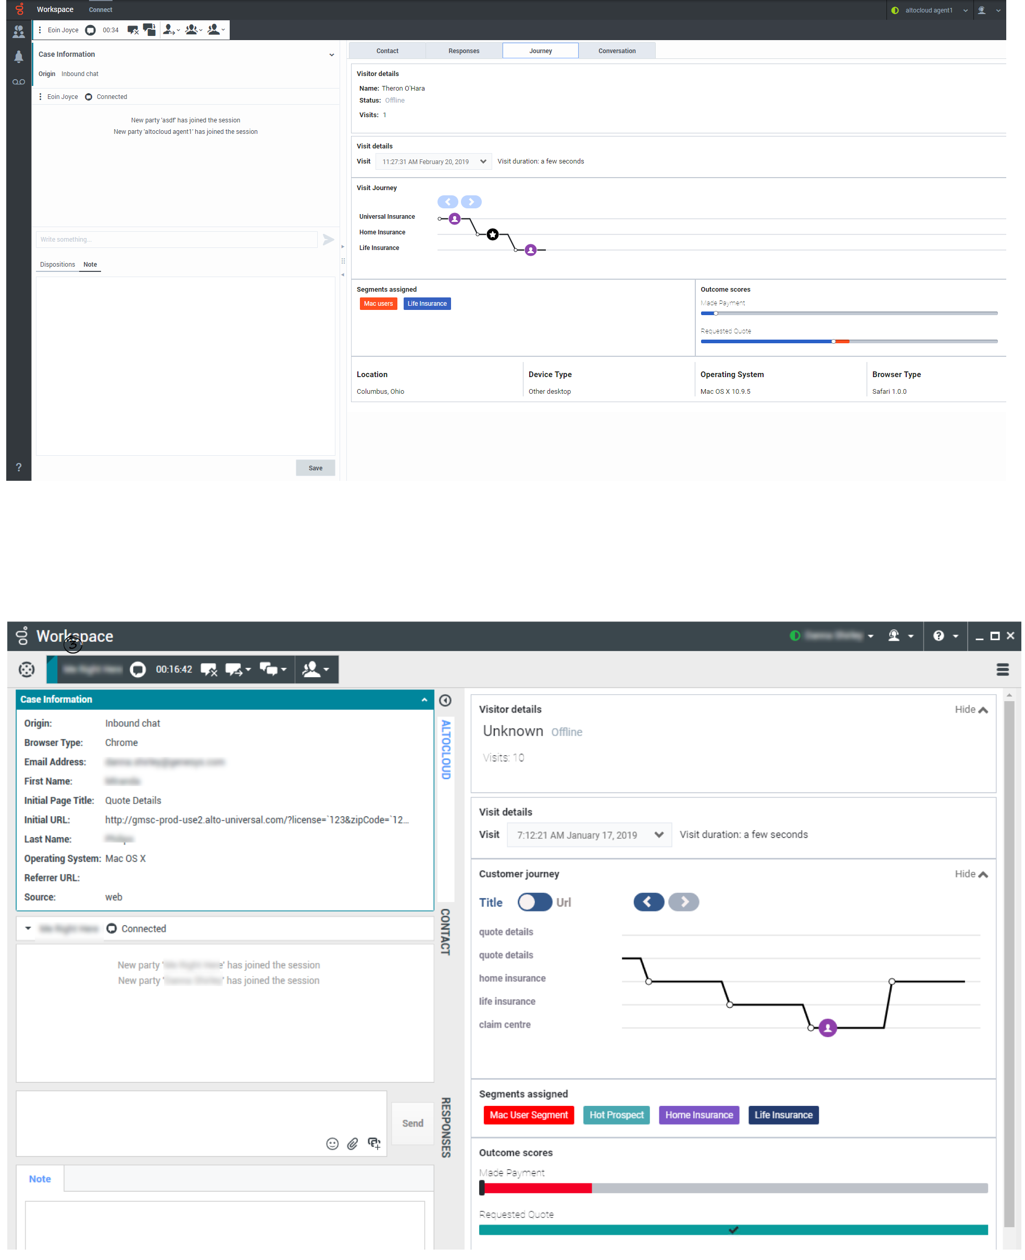
Task: Click three-dot menu beside Eoin Joyce Connected row
Action: point(40,97)
